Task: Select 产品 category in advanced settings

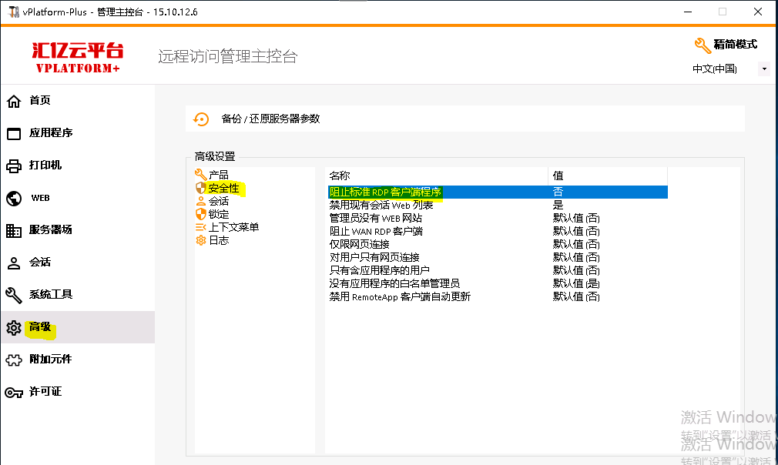Action: [x=218, y=176]
